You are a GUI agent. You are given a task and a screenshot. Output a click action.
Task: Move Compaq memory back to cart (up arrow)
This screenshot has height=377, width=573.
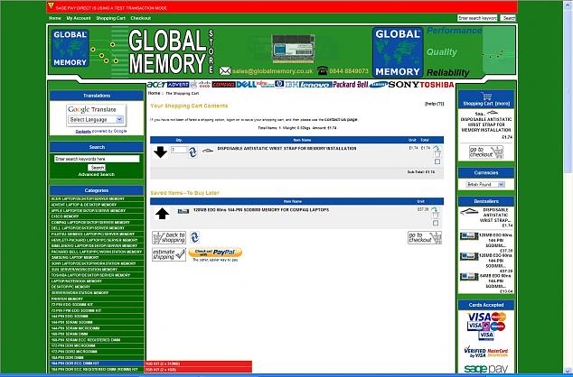click(162, 214)
